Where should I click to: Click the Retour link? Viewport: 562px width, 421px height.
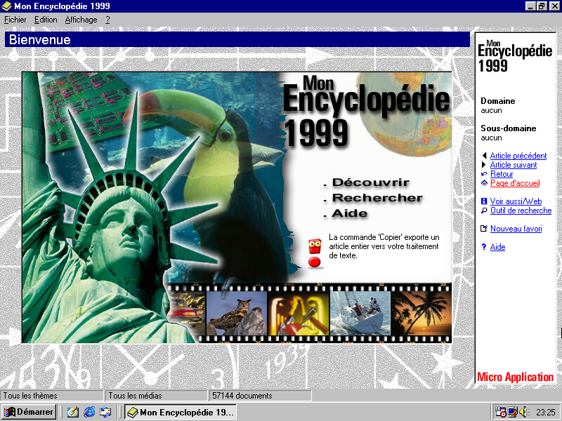[502, 174]
